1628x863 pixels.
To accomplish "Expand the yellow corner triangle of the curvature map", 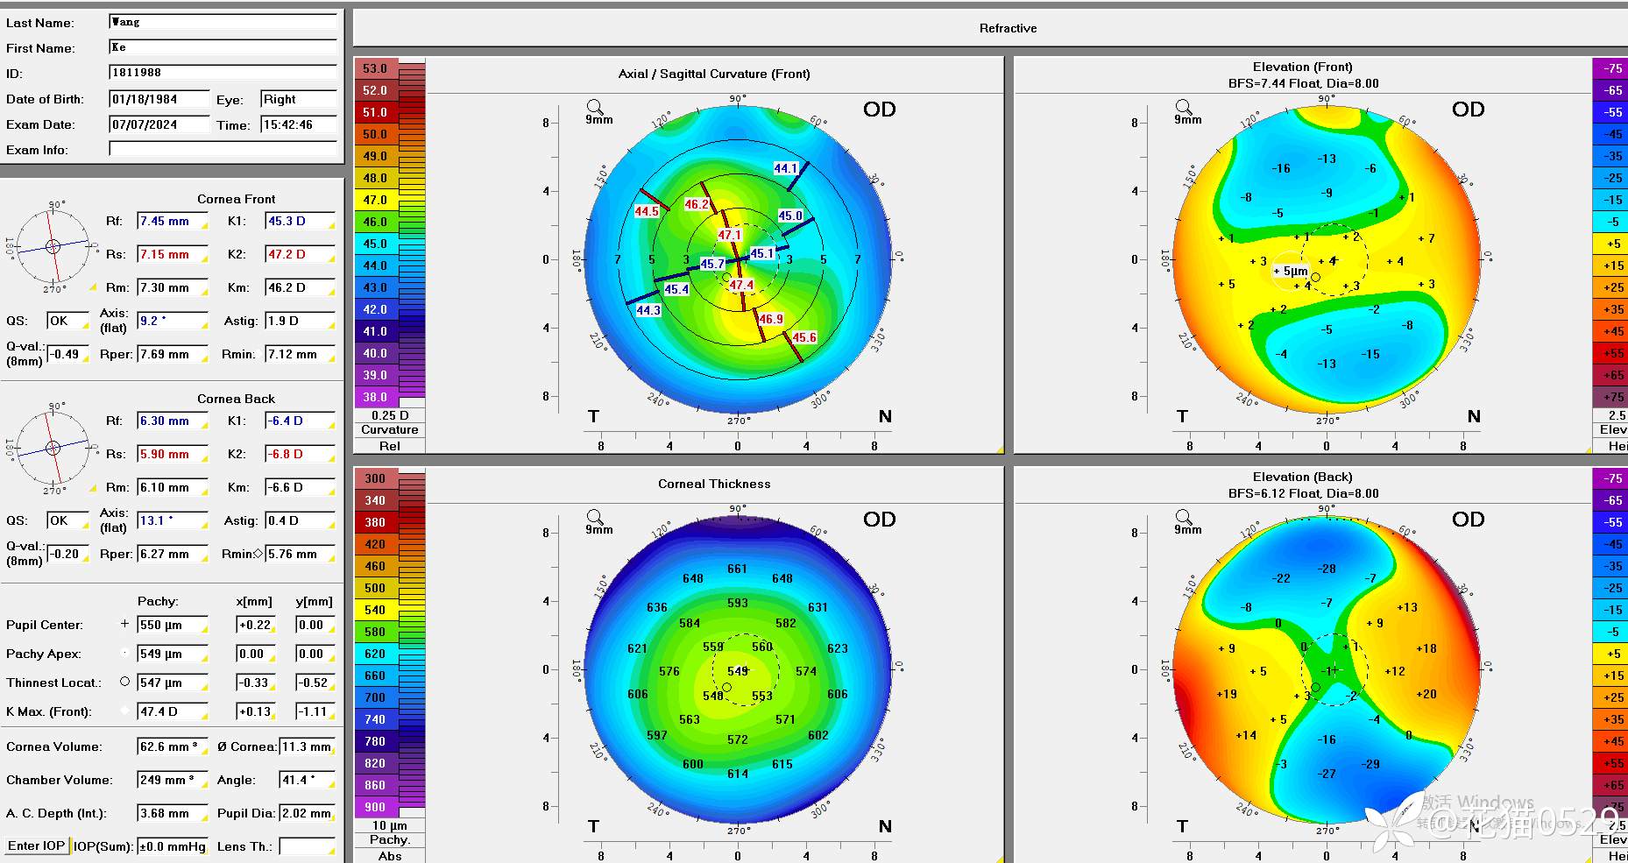I will [999, 449].
